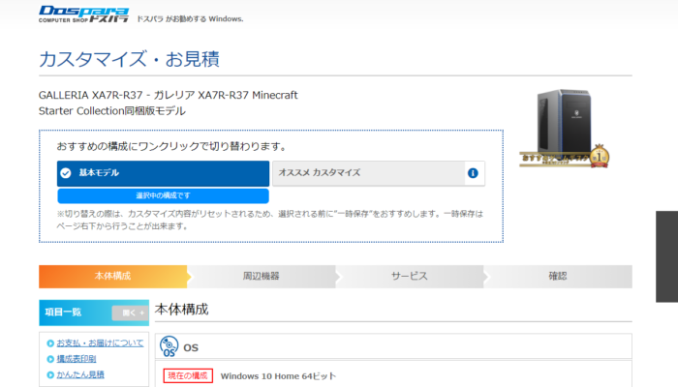
Task: Click the 本体構成 section heading
Action: [182, 310]
